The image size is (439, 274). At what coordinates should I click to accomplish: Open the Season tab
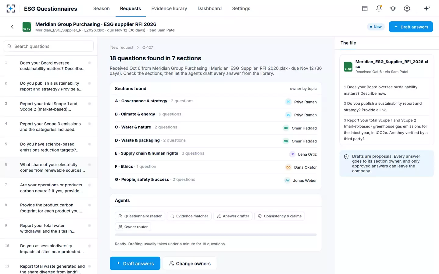coord(102,9)
